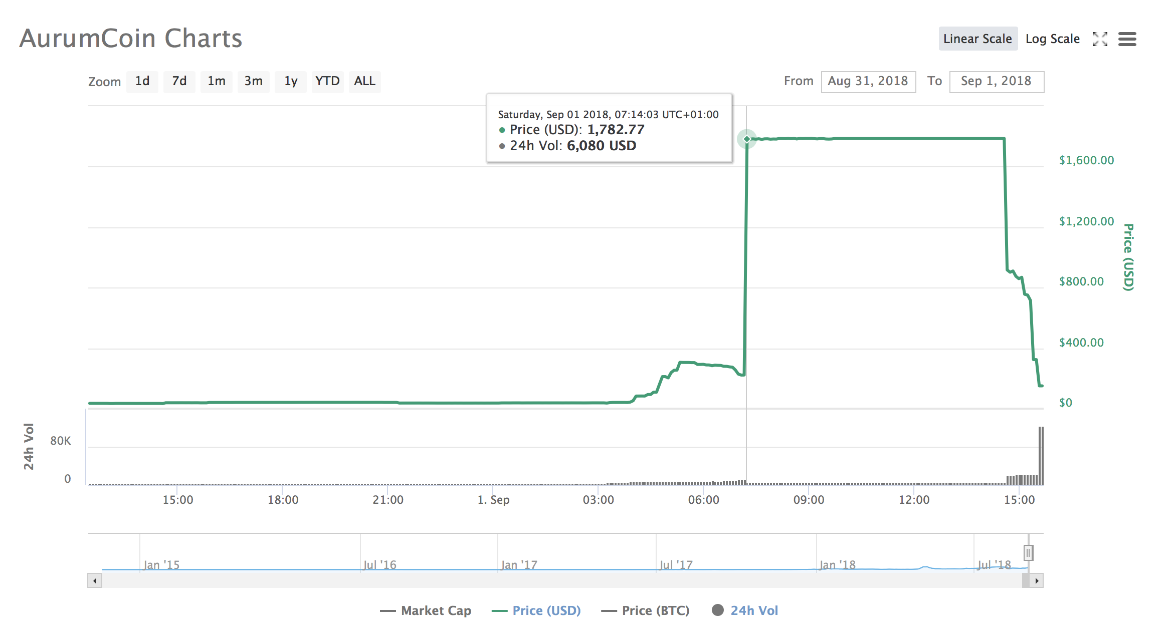The image size is (1175, 623).
Task: Click the Jul '17 navigator label
Action: point(676,565)
